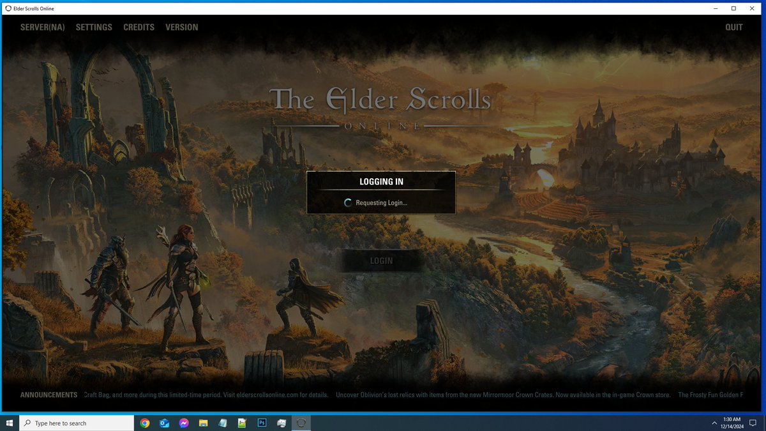Screen dimensions: 766x431
Task: Click the 'Requesting Login...' status text
Action: tap(382, 203)
